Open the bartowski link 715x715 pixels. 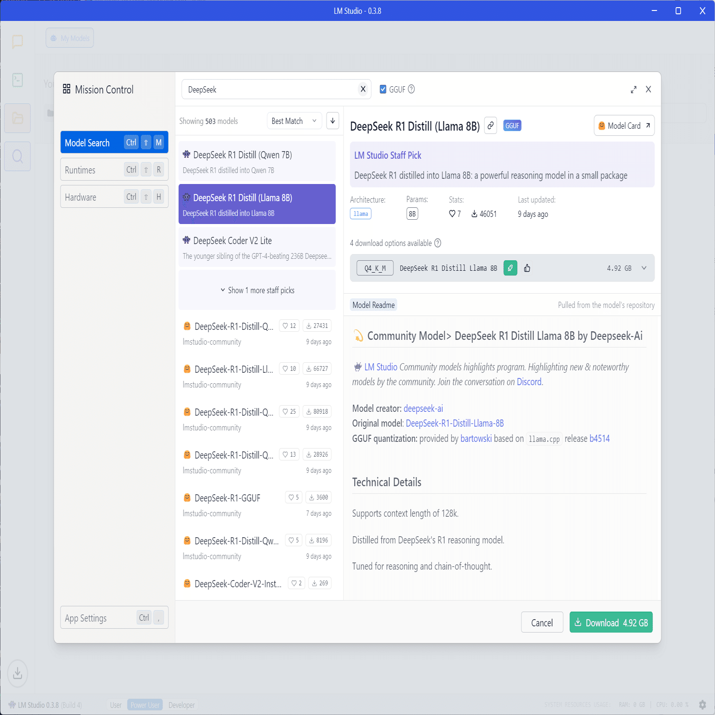[476, 439]
